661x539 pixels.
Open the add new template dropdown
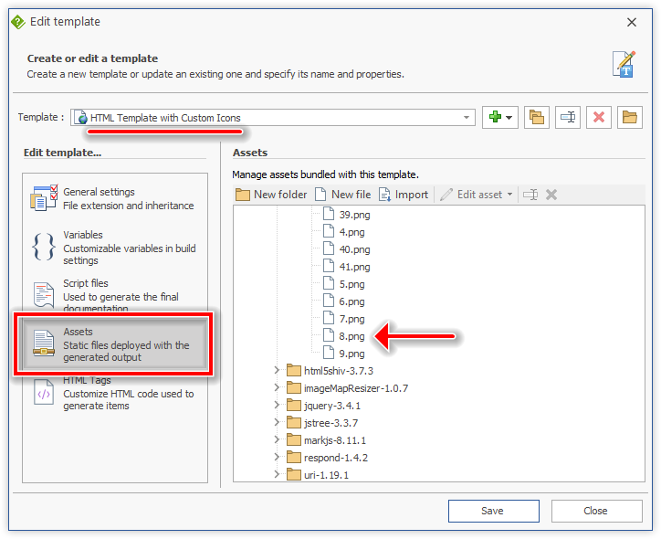[x=500, y=117]
